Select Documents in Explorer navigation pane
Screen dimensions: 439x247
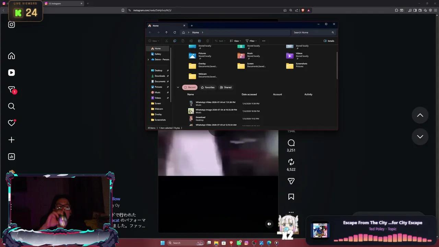coord(160,81)
